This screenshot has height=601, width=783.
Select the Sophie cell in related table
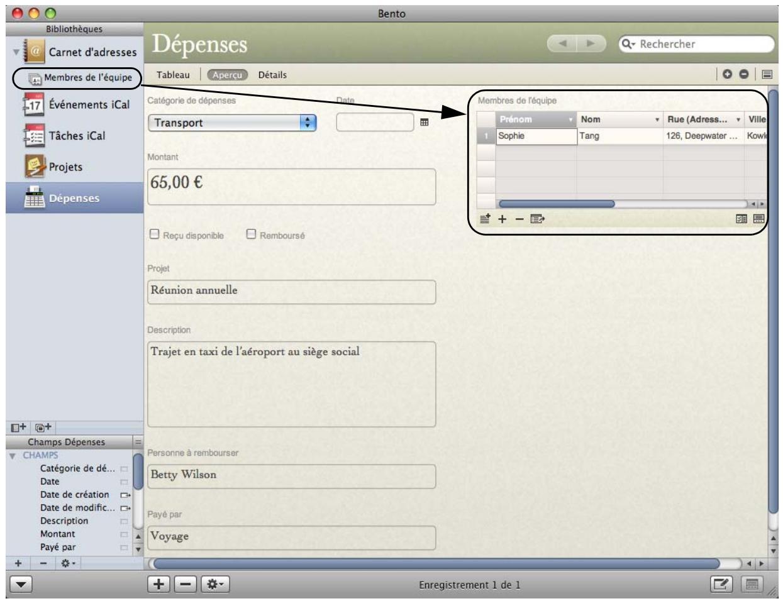point(536,136)
